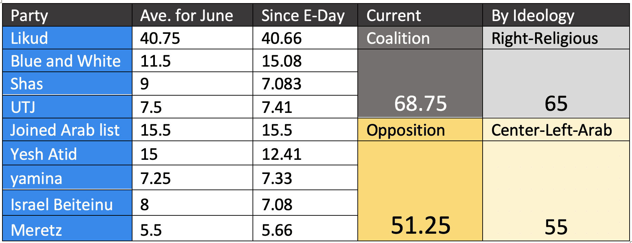Select the Center-Left-Arab label cell
The width and height of the screenshot is (632, 243).
pyautogui.click(x=555, y=130)
